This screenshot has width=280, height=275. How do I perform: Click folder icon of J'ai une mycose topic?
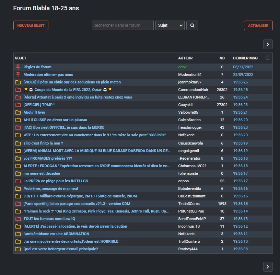coord(18,241)
